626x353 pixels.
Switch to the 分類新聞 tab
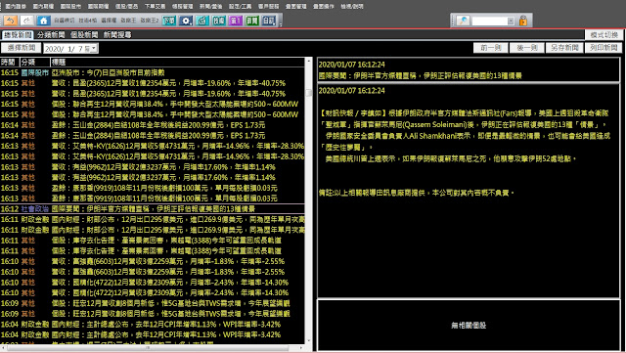click(x=51, y=35)
